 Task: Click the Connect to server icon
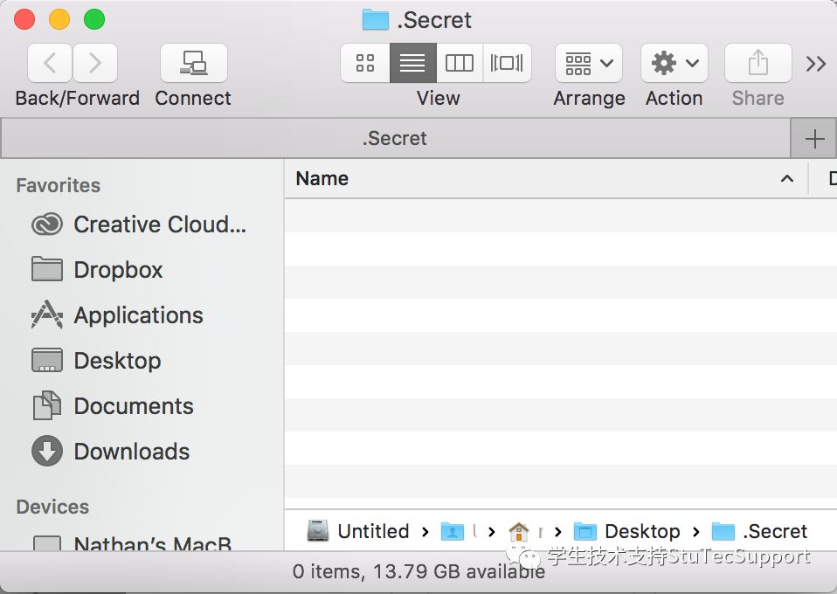[x=193, y=63]
